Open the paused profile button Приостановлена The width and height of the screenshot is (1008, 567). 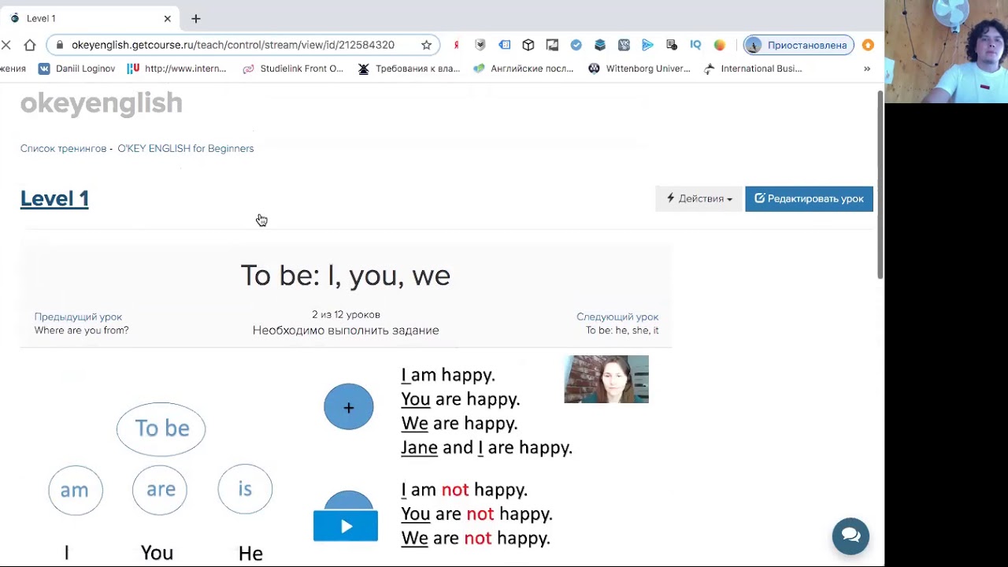click(x=799, y=45)
